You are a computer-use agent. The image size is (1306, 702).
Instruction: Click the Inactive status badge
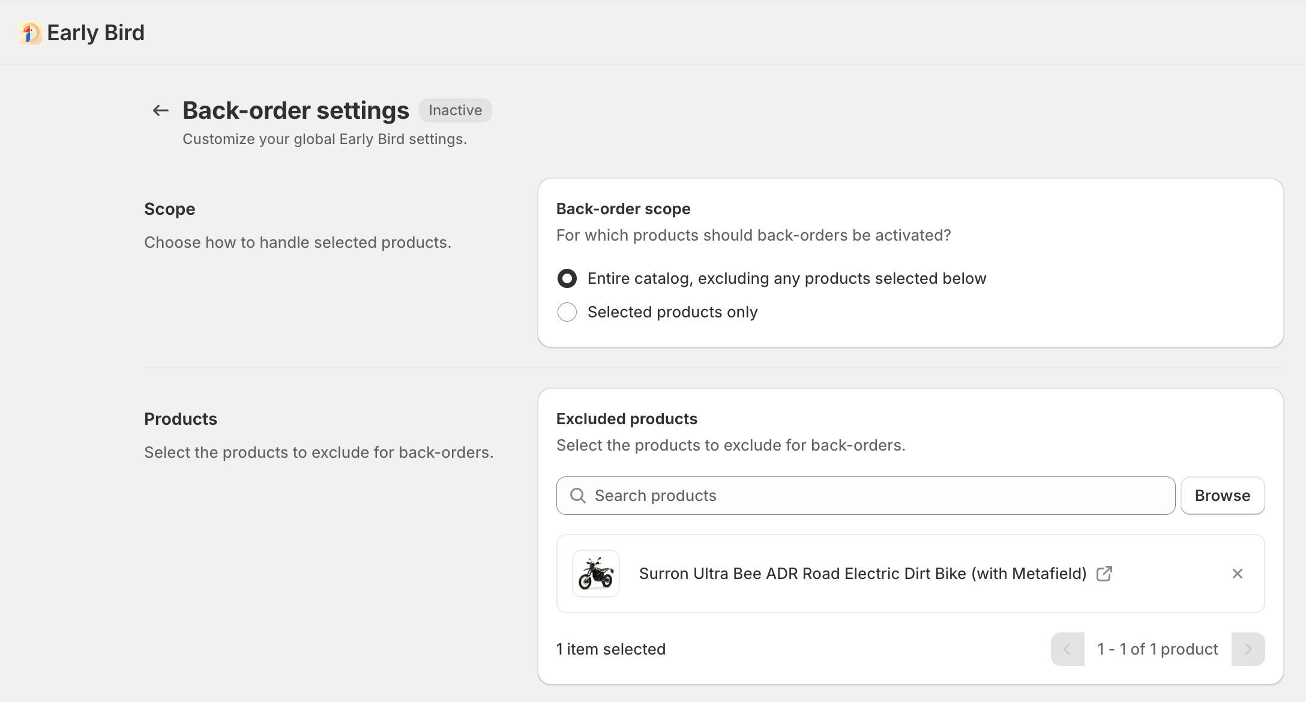point(454,110)
